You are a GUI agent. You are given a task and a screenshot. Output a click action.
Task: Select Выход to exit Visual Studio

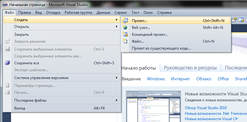[x=62, y=108]
